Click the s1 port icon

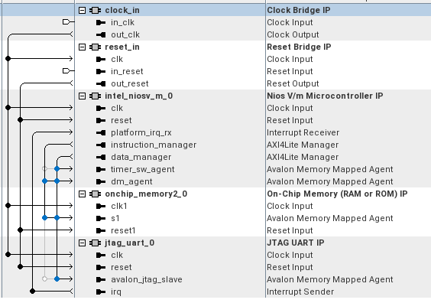101,219
